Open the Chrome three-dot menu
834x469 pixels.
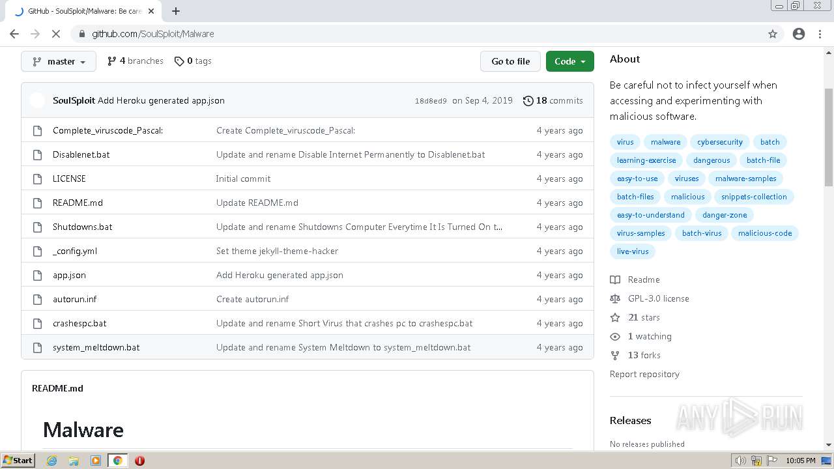[x=820, y=34]
